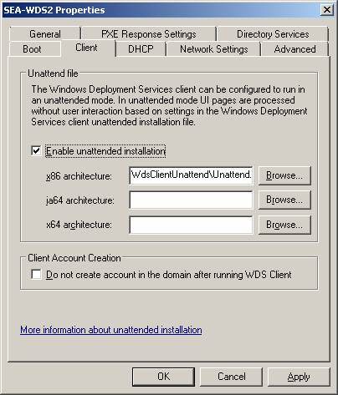The height and width of the screenshot is (395, 338).
Task: Browse for x86 architecture unattend file
Action: (284, 175)
